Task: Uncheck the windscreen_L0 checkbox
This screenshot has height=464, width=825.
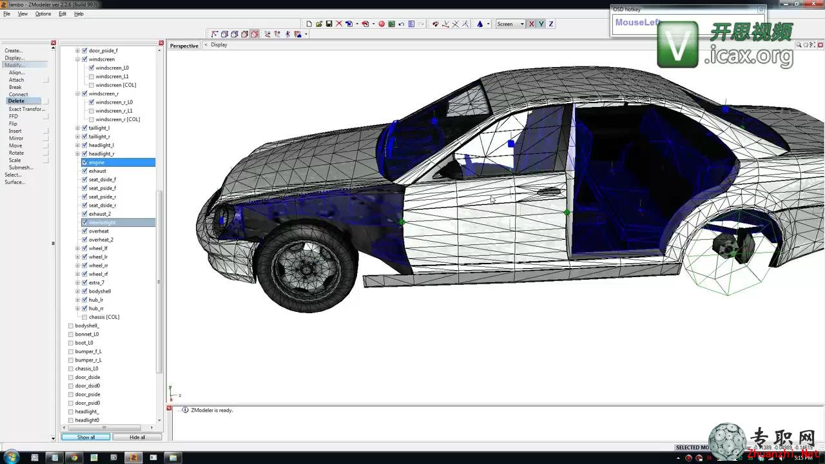Action: (92, 68)
